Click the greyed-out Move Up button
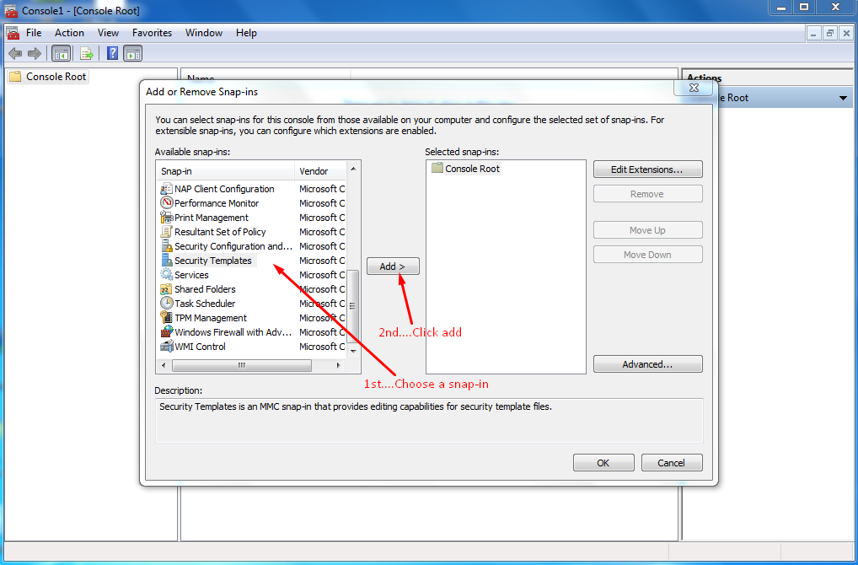 [648, 230]
